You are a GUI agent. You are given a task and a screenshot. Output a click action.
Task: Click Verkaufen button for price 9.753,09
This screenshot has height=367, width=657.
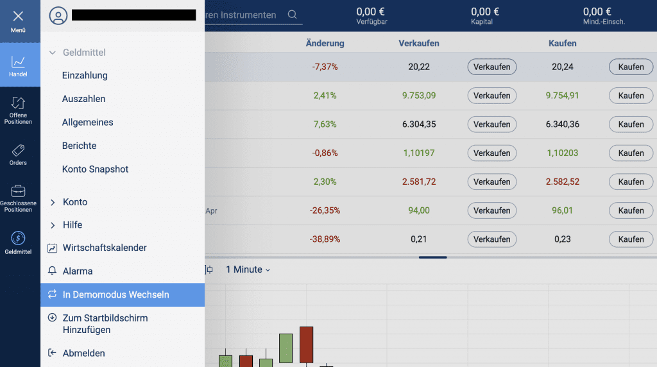pos(491,96)
